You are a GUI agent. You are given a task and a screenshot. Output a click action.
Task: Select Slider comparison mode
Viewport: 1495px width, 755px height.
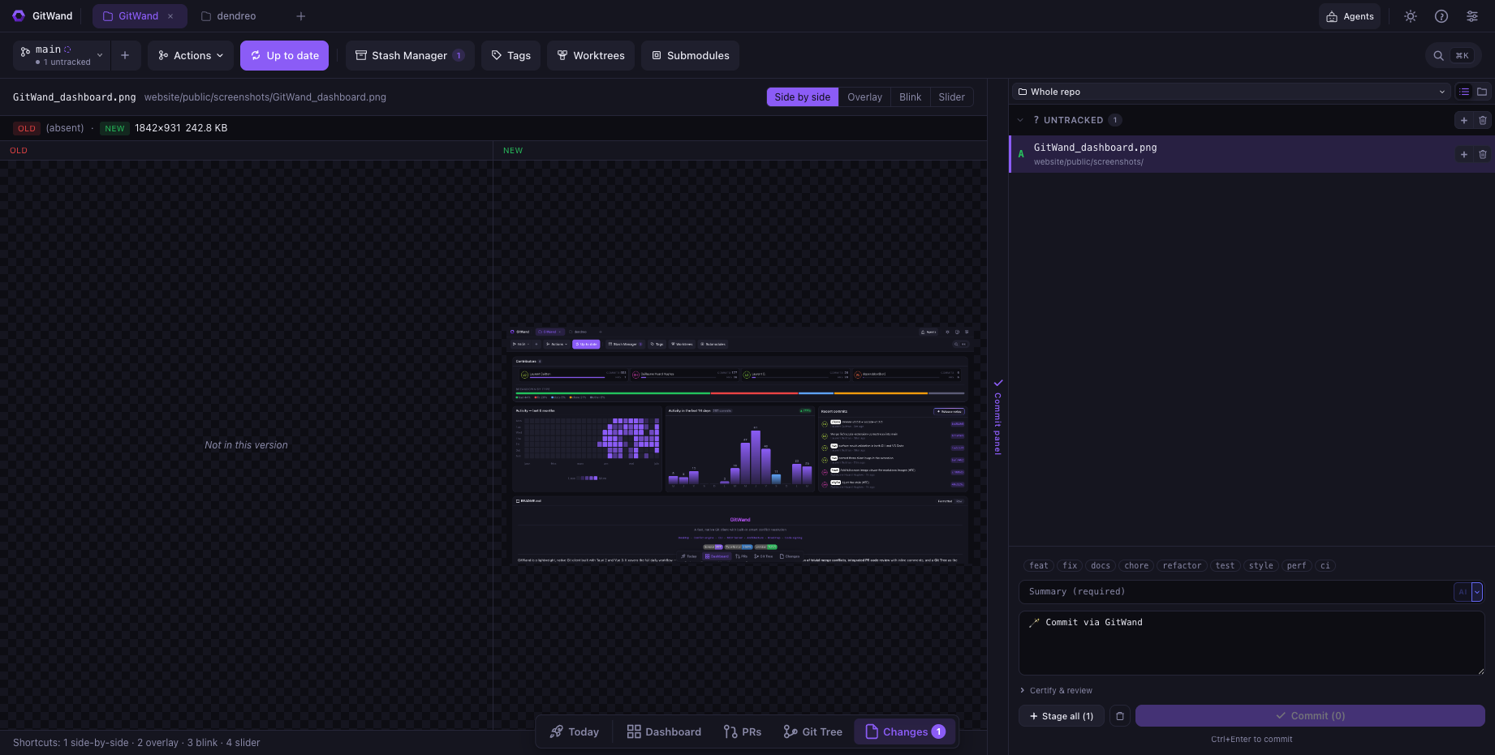click(951, 97)
